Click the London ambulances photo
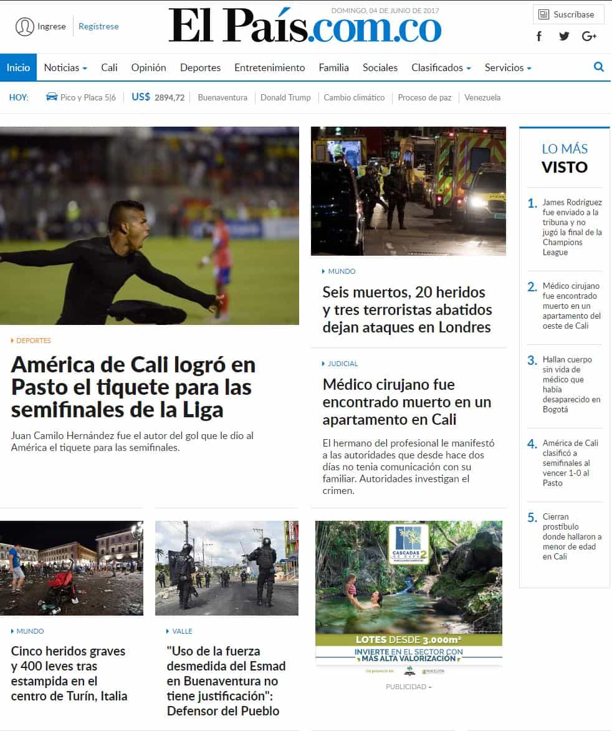 point(408,191)
